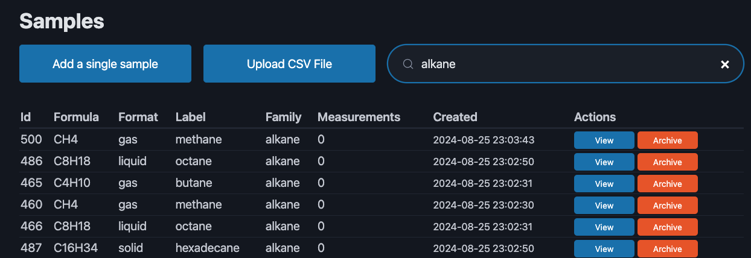This screenshot has width=751, height=258.
Task: View sample 460 methane
Action: click(604, 206)
